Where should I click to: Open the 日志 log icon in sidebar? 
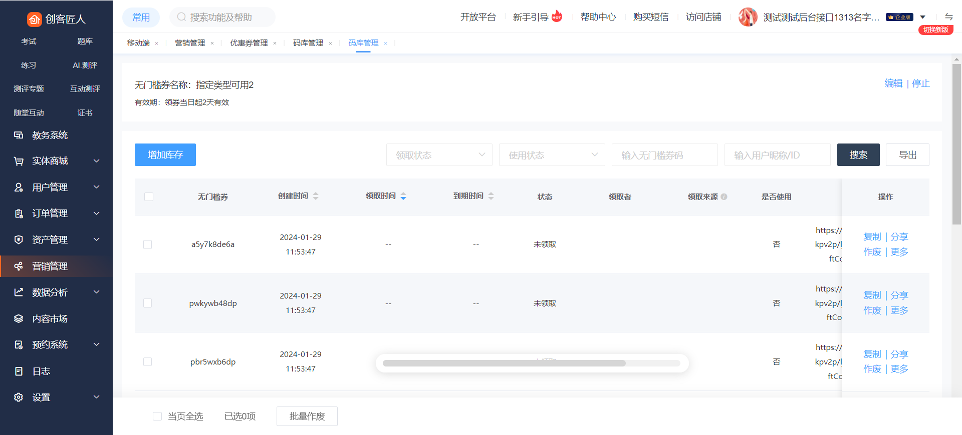coord(19,371)
